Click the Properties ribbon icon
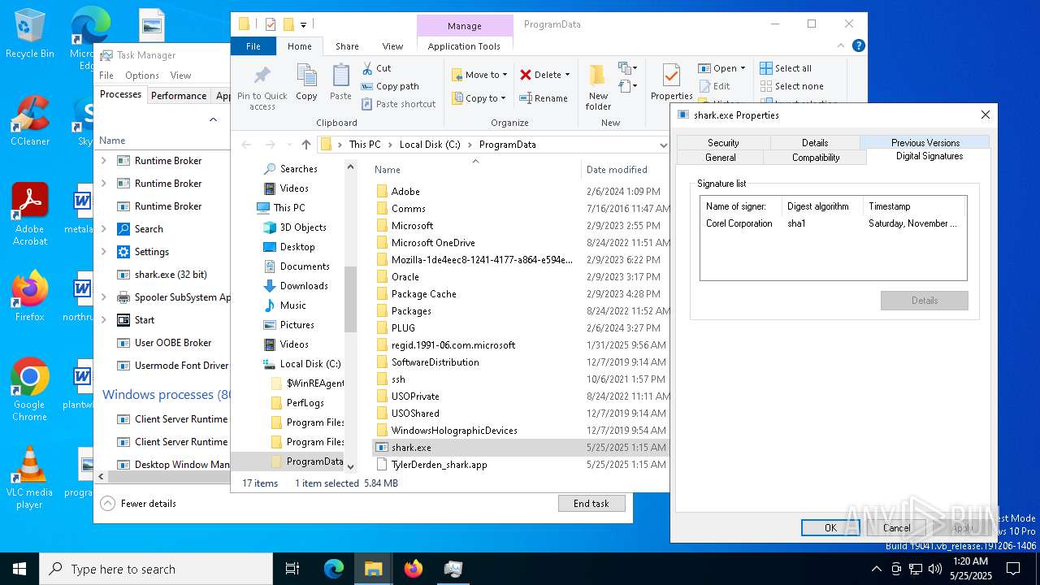The width and height of the screenshot is (1040, 585). [x=671, y=76]
